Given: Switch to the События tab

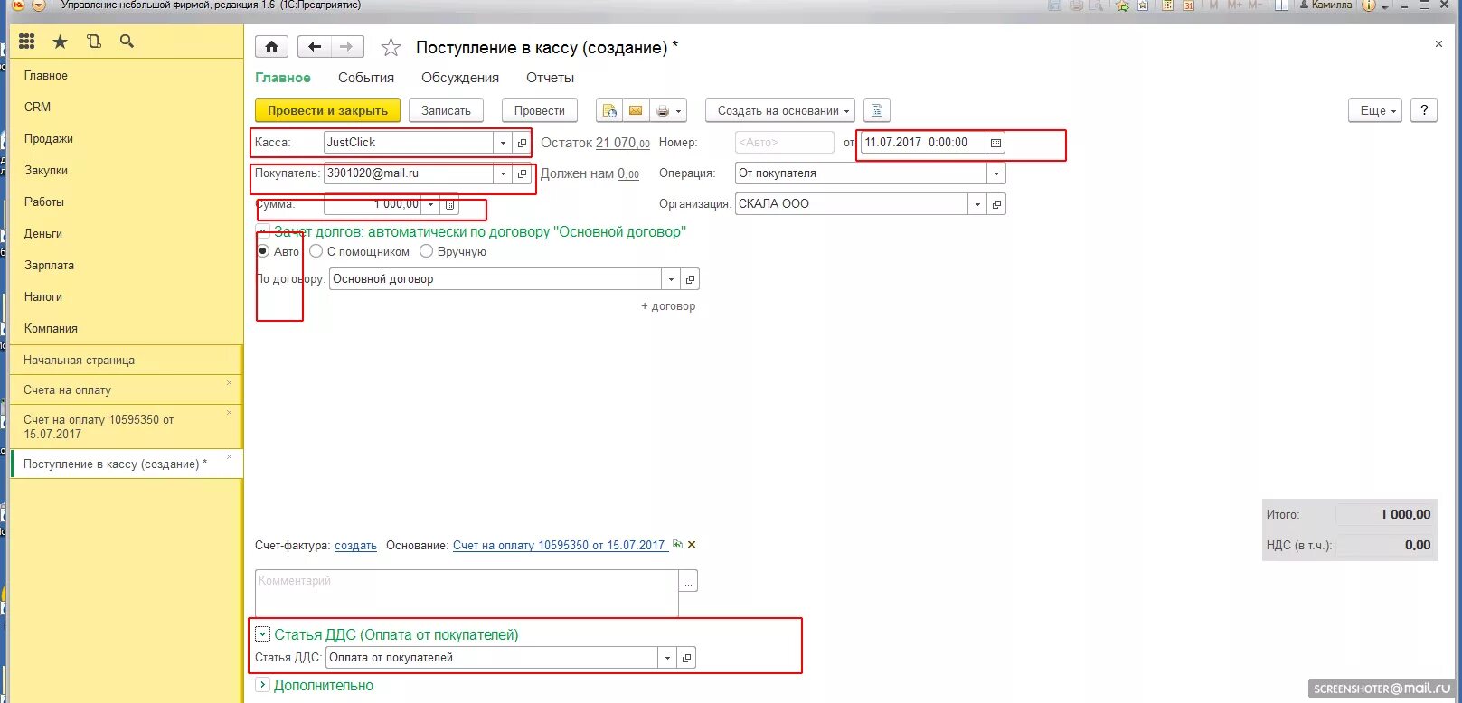Looking at the screenshot, I should coord(366,78).
